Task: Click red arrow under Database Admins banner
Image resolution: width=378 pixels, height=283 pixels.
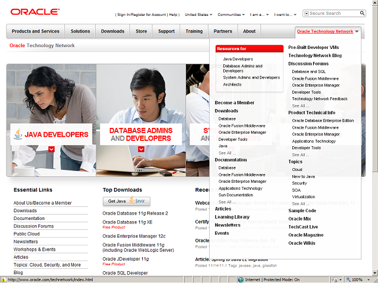Action: pos(141,149)
